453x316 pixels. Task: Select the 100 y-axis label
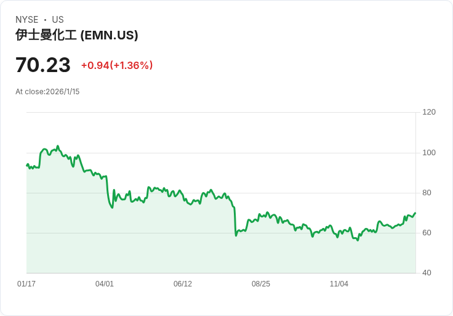click(429, 153)
